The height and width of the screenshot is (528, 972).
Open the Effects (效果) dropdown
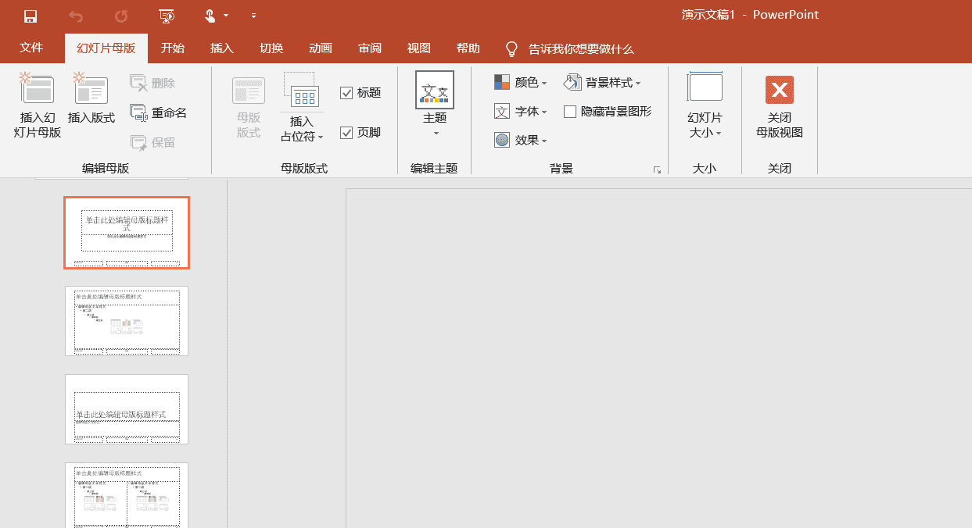[520, 141]
